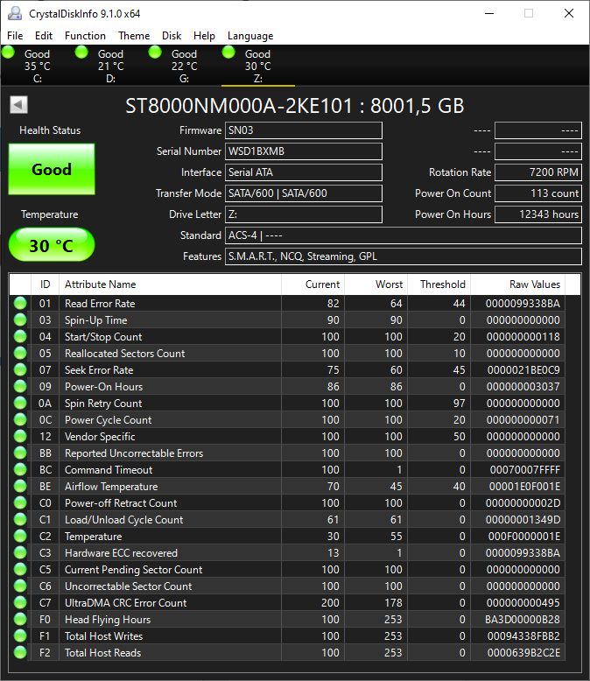Click the Firmware field SN03

coord(303,130)
